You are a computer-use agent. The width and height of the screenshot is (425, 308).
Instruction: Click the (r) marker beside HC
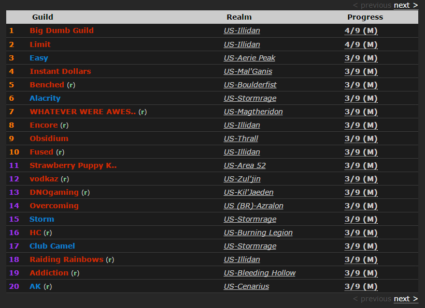(x=48, y=233)
